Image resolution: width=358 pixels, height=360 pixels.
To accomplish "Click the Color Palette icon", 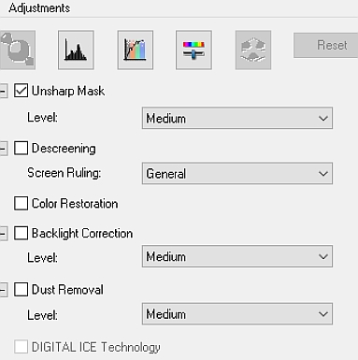I will click(x=253, y=50).
